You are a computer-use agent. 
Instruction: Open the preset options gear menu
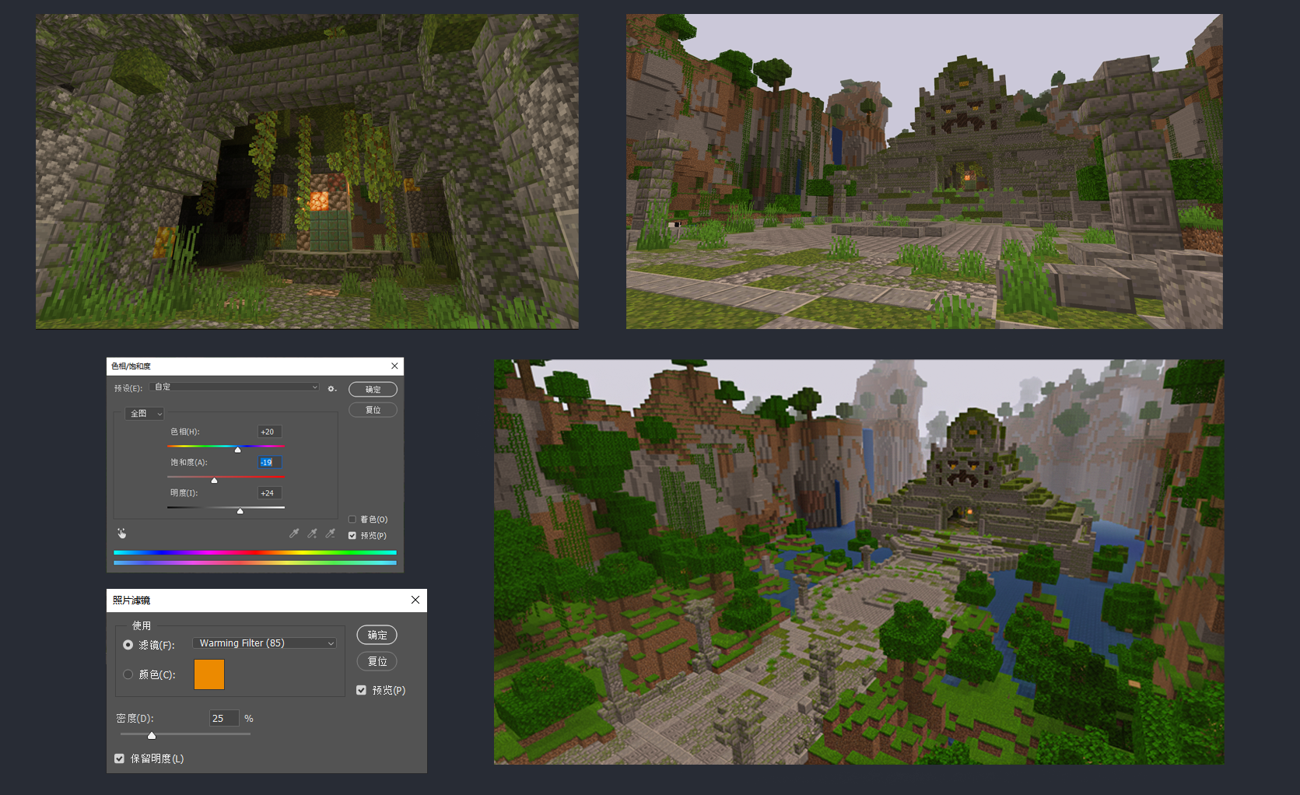[332, 388]
